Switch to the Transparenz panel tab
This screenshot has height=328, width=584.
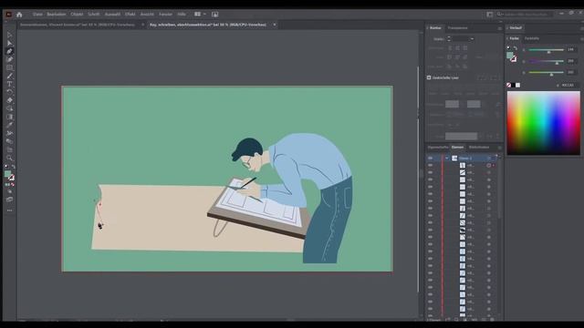(x=457, y=28)
